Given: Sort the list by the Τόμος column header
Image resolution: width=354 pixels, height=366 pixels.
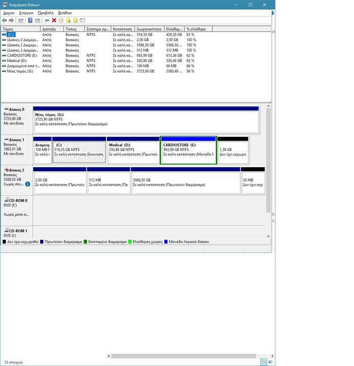Looking at the screenshot, I should click(20, 29).
